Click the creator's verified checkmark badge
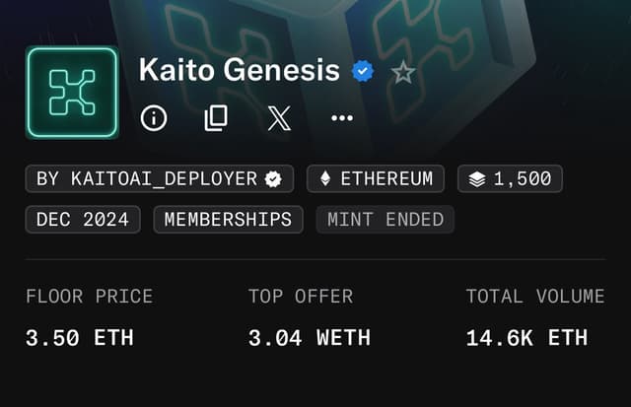The image size is (631, 407). [x=273, y=179]
